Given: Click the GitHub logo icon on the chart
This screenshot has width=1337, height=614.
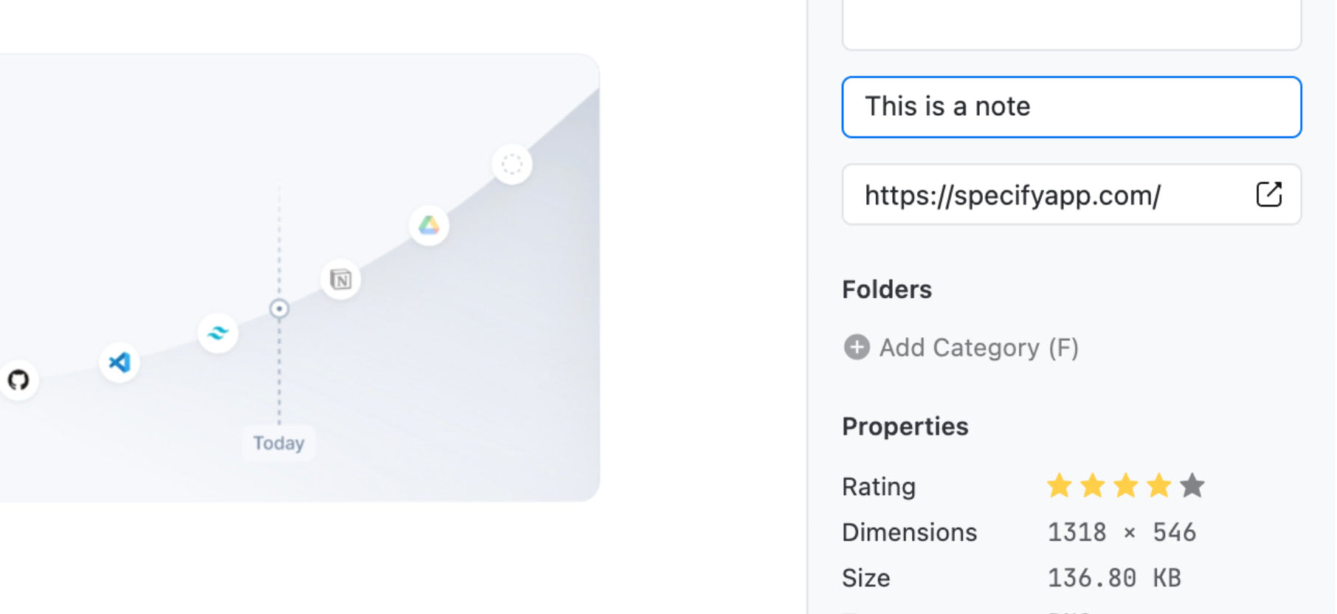Looking at the screenshot, I should 18,380.
